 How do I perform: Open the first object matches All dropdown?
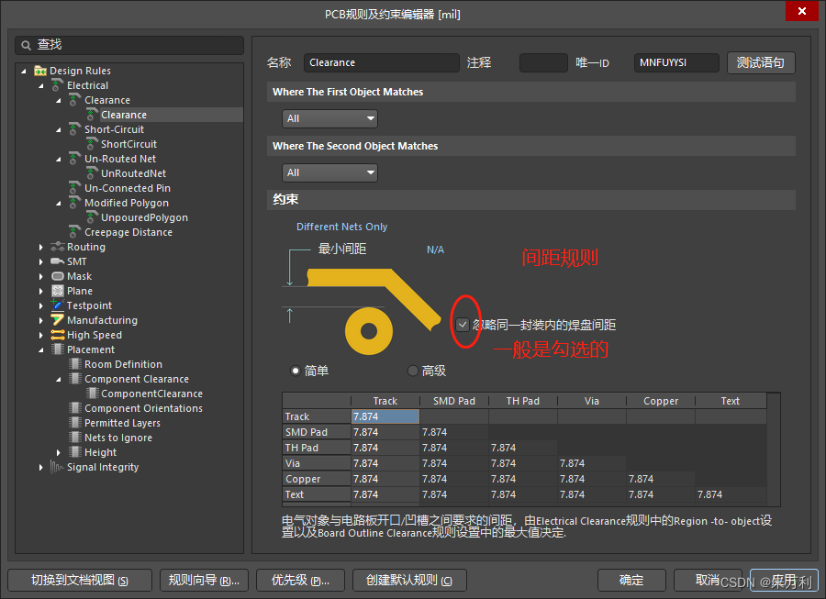pos(330,118)
